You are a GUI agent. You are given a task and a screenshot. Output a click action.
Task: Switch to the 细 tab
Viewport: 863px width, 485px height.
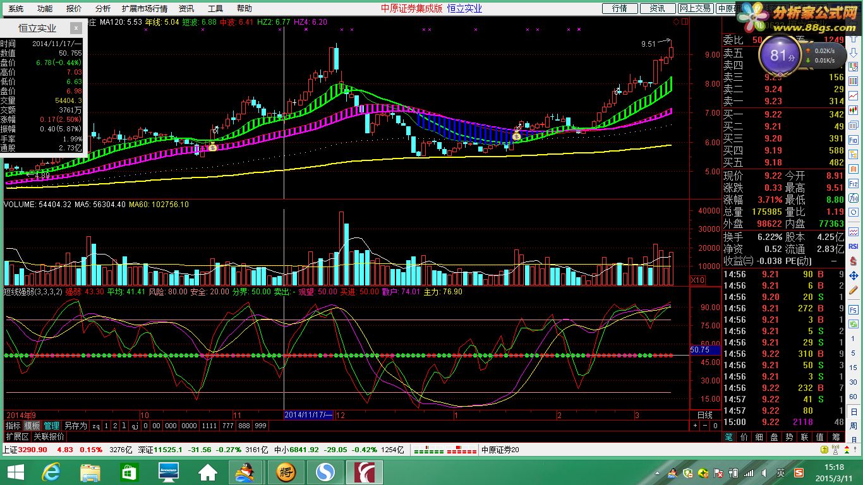click(759, 437)
